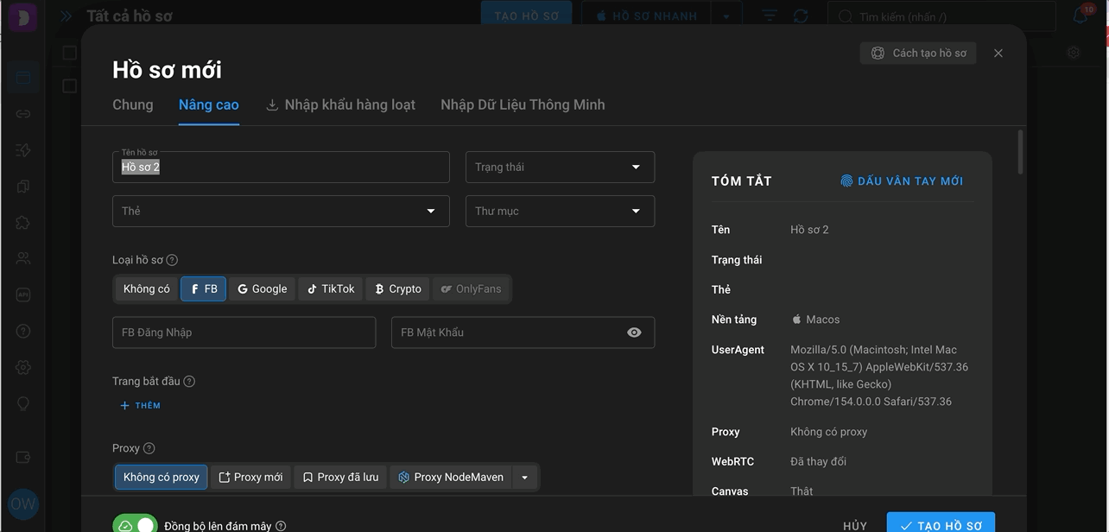
Task: Toggle the Đồng bộ lên đám mây switch
Action: pyautogui.click(x=135, y=525)
